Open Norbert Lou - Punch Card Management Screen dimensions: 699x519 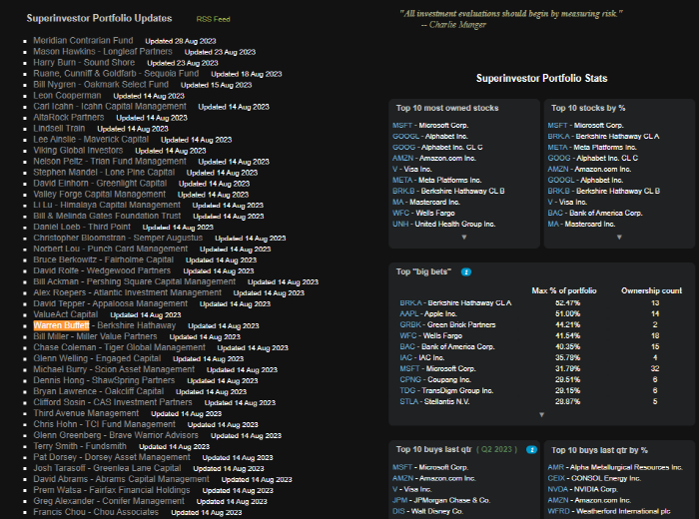coord(111,249)
